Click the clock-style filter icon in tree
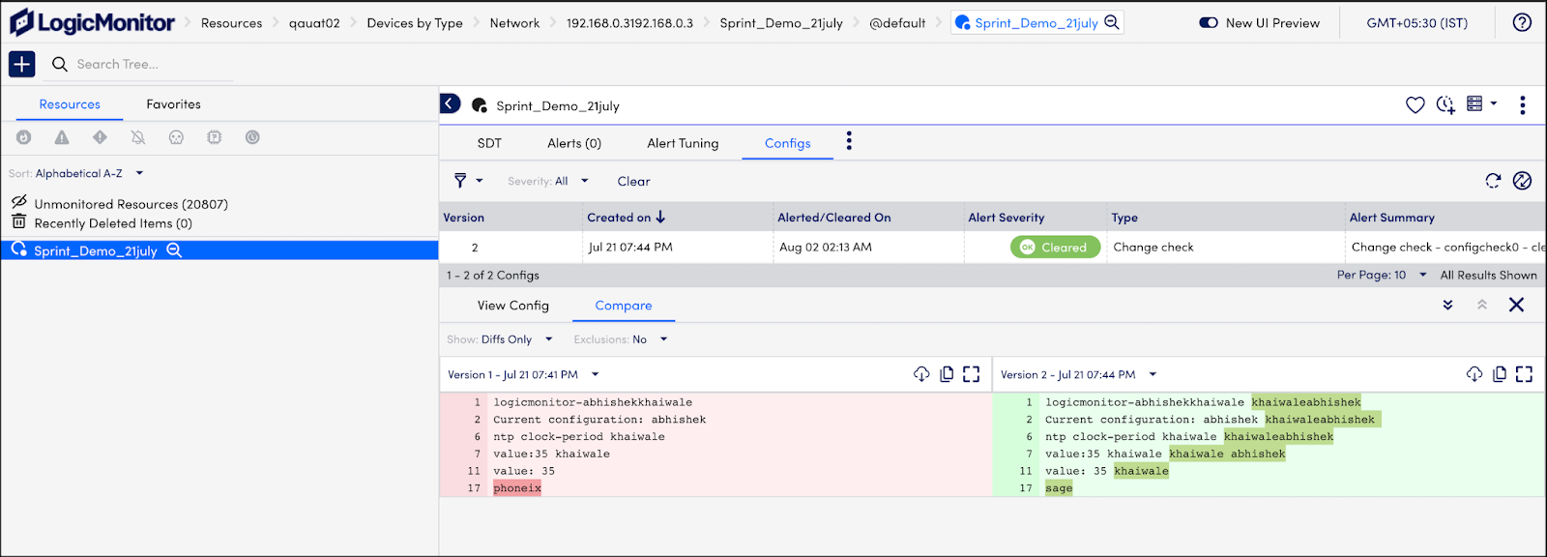 pyautogui.click(x=252, y=137)
